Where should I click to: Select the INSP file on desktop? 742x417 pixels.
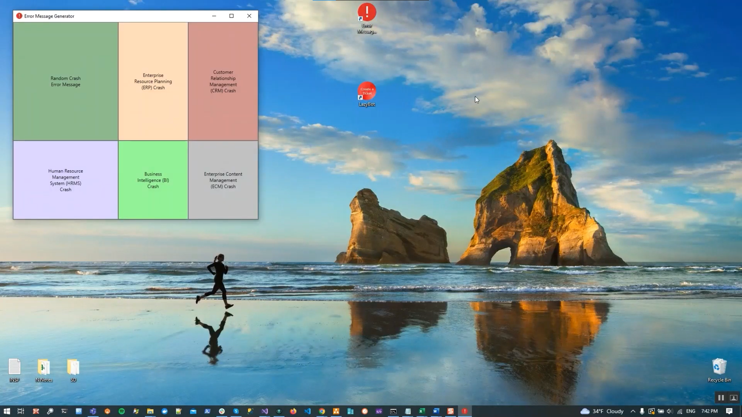click(x=14, y=370)
